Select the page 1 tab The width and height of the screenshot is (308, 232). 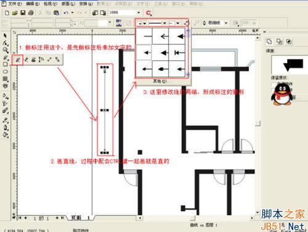point(80,218)
